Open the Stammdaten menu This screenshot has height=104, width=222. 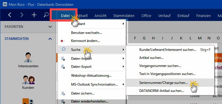pos(124,16)
